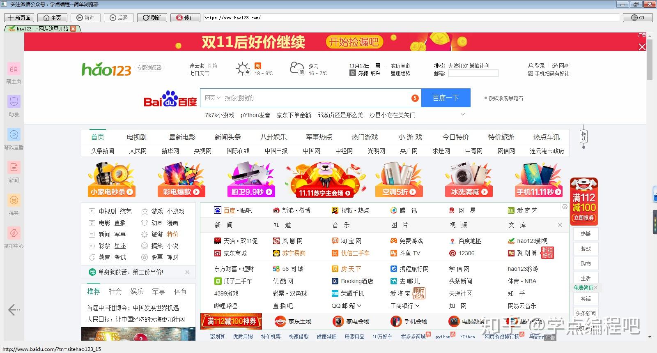Click the 换肤 skin switcher
Viewport: 657px width, 353px height.
[583, 136]
